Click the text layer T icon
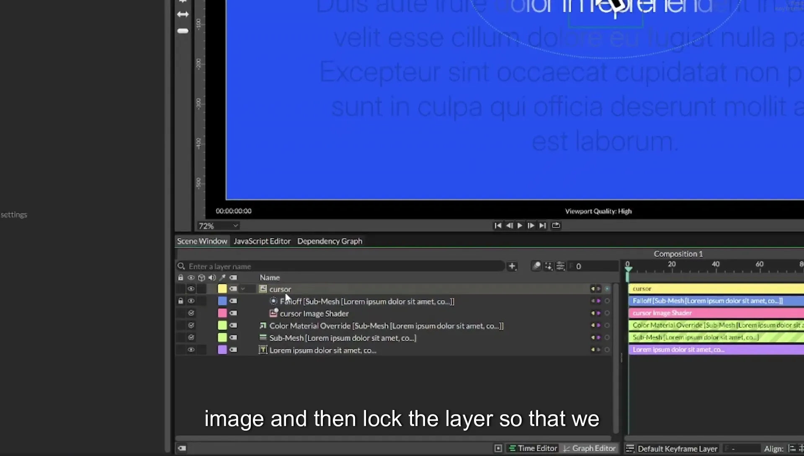The height and width of the screenshot is (456, 804). [x=263, y=350]
